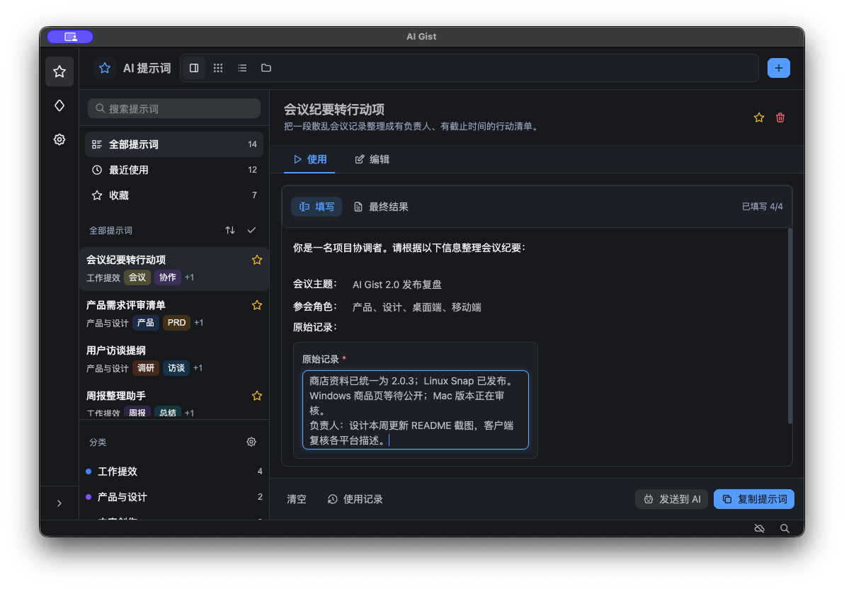Viewport: 844px width, 589px height.
Task: Select 最近使用 filter row
Action: [174, 170]
